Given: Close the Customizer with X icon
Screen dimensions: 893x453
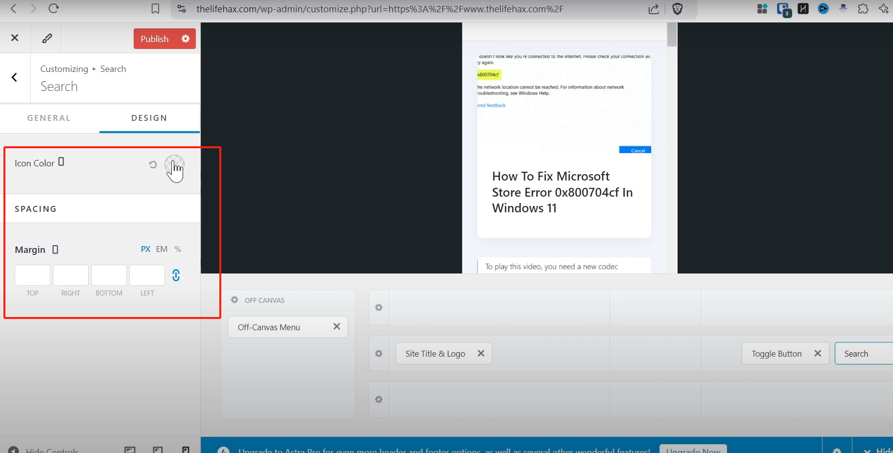Looking at the screenshot, I should coord(15,38).
